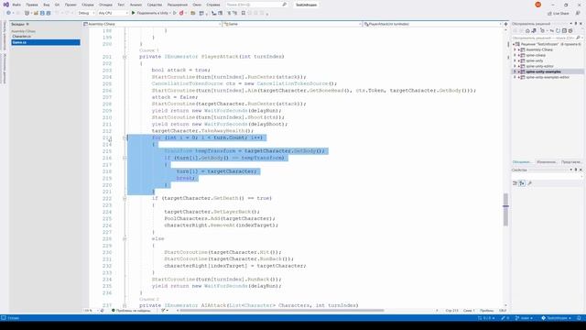Screen dimensions: 586x330
Task: Click the green Attach to Unity play button
Action: 134,13
